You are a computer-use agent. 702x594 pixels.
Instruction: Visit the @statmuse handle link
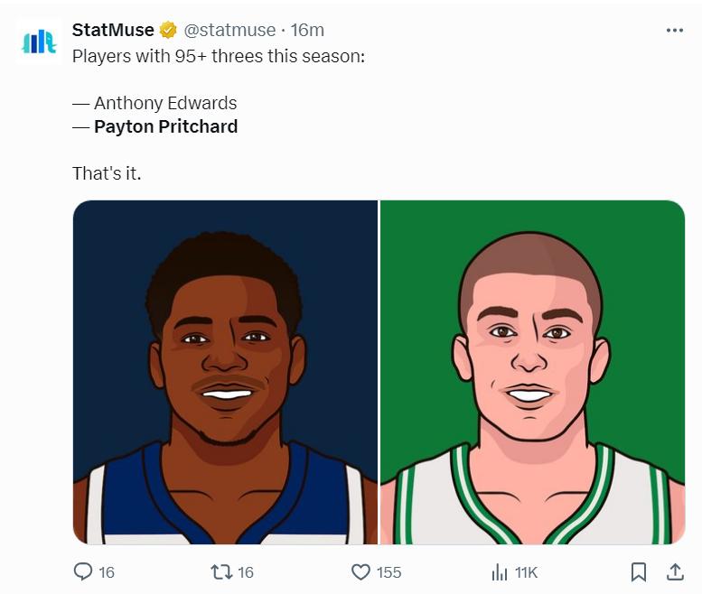coord(229,30)
